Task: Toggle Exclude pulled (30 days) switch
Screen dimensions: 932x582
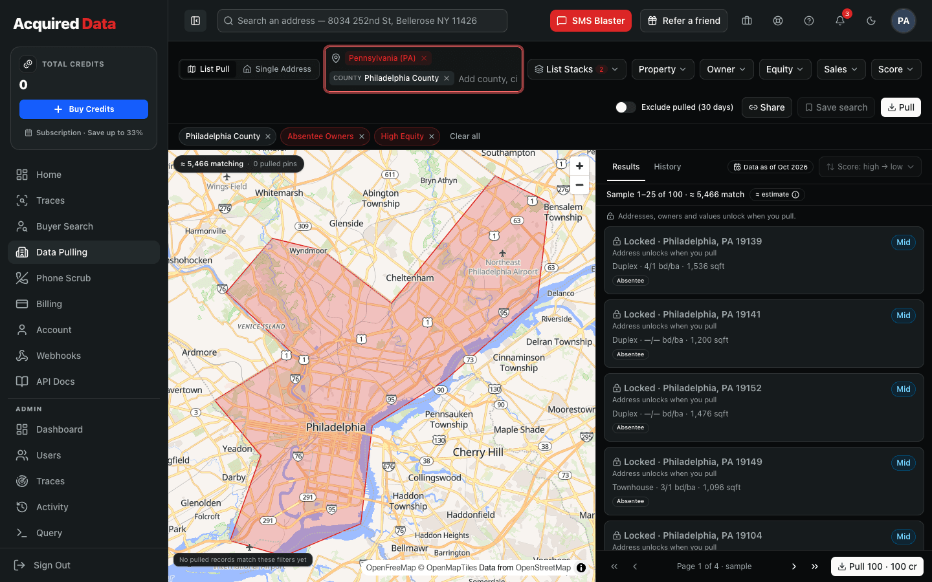Action: pos(625,107)
